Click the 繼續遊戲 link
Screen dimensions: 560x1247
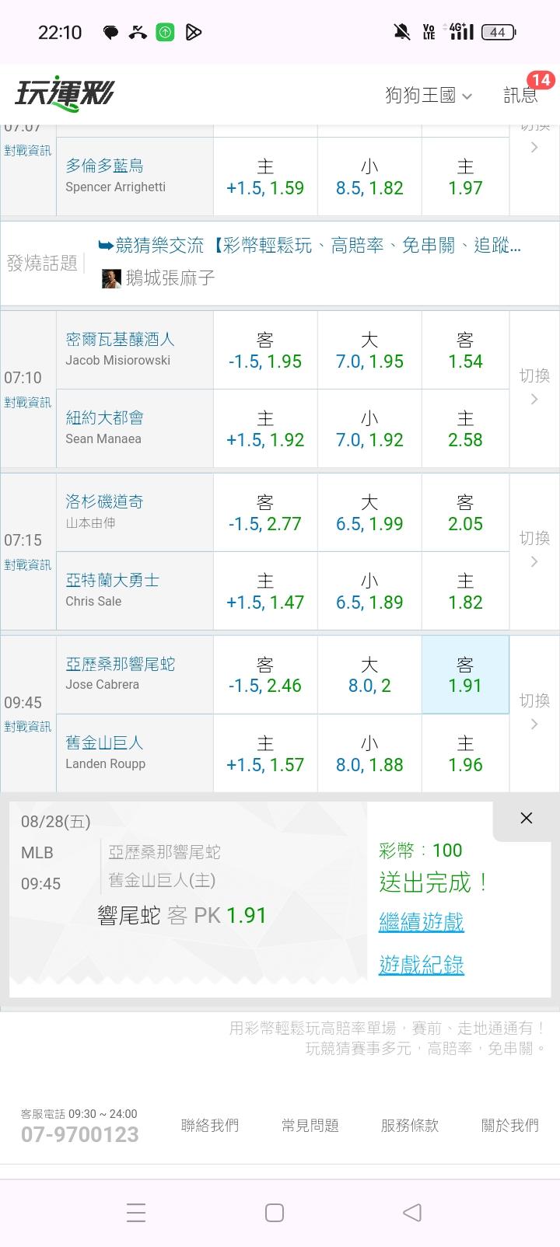coord(421,922)
